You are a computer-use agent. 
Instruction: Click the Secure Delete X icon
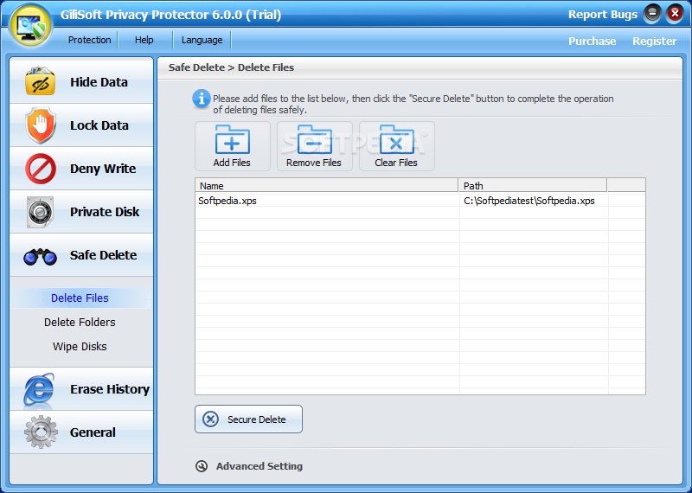(x=210, y=419)
